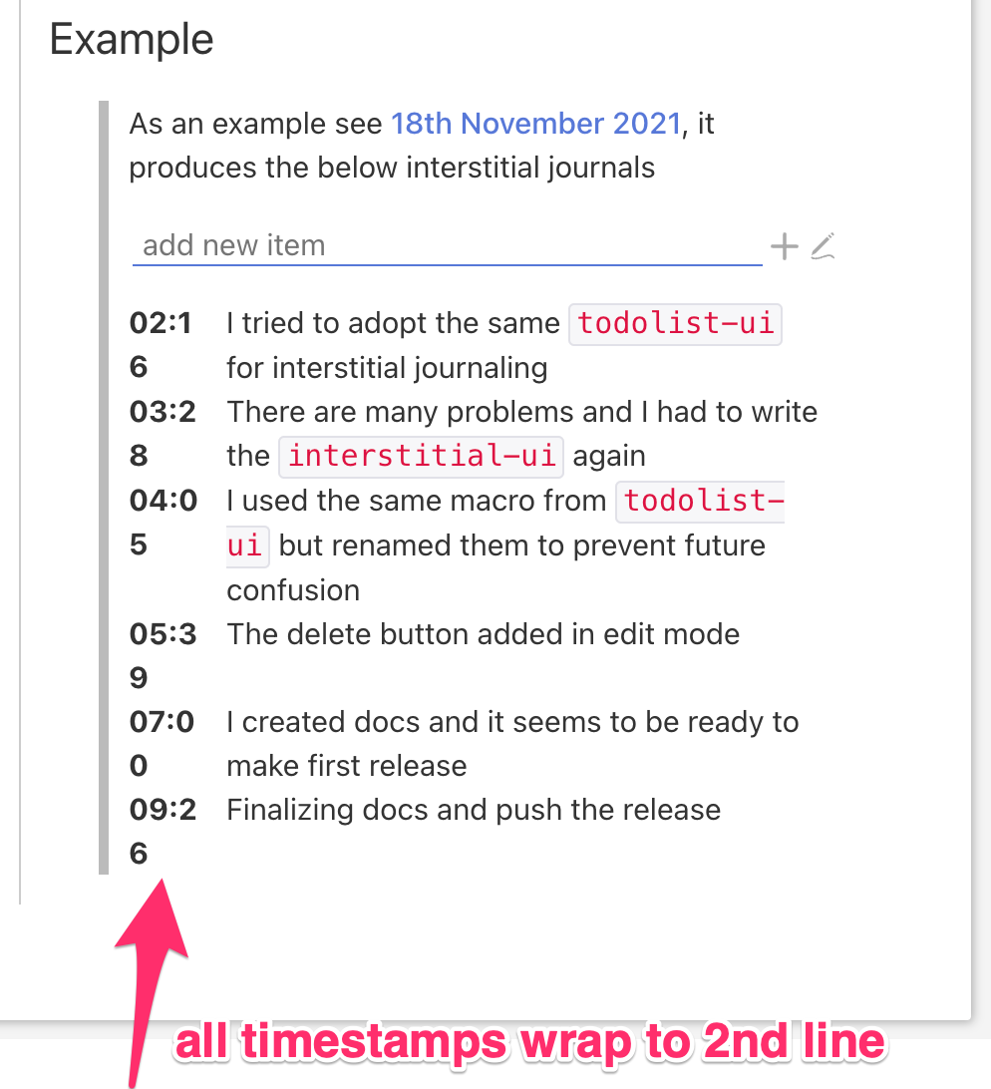Click the plus icon to add item
991x1089 pixels.
(784, 245)
